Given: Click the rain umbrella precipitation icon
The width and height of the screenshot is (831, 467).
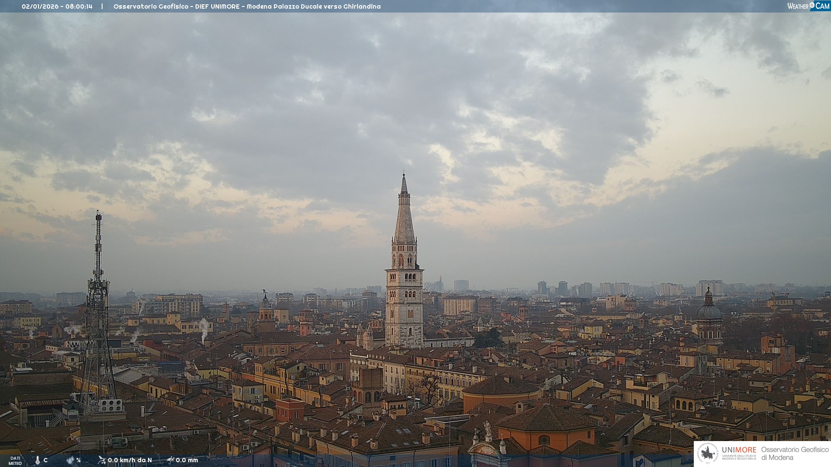Looking at the screenshot, I should [171, 460].
